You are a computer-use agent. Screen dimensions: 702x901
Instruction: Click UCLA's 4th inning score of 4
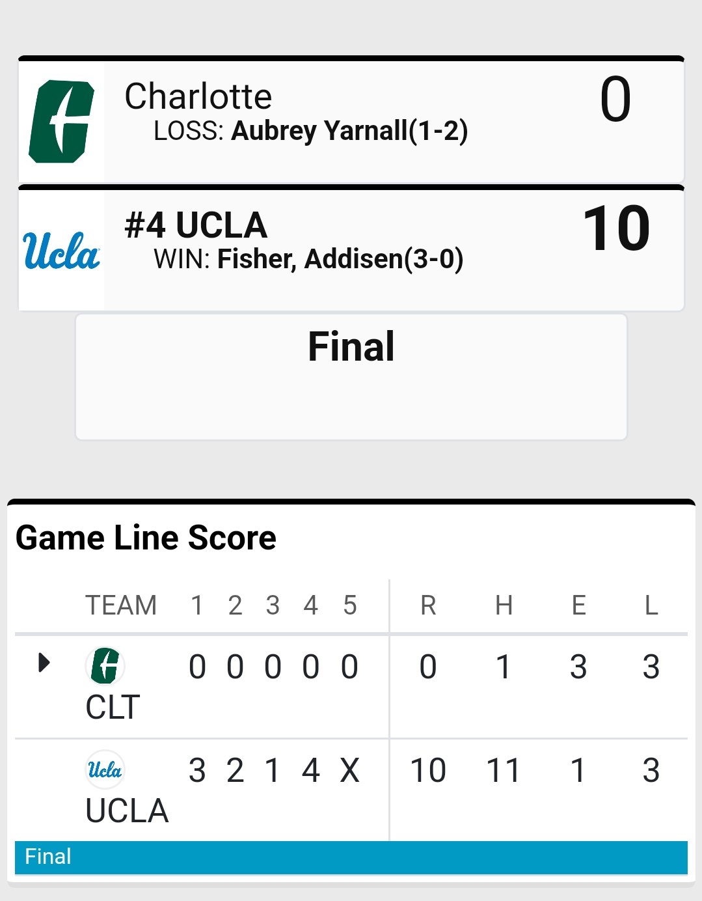pos(310,771)
